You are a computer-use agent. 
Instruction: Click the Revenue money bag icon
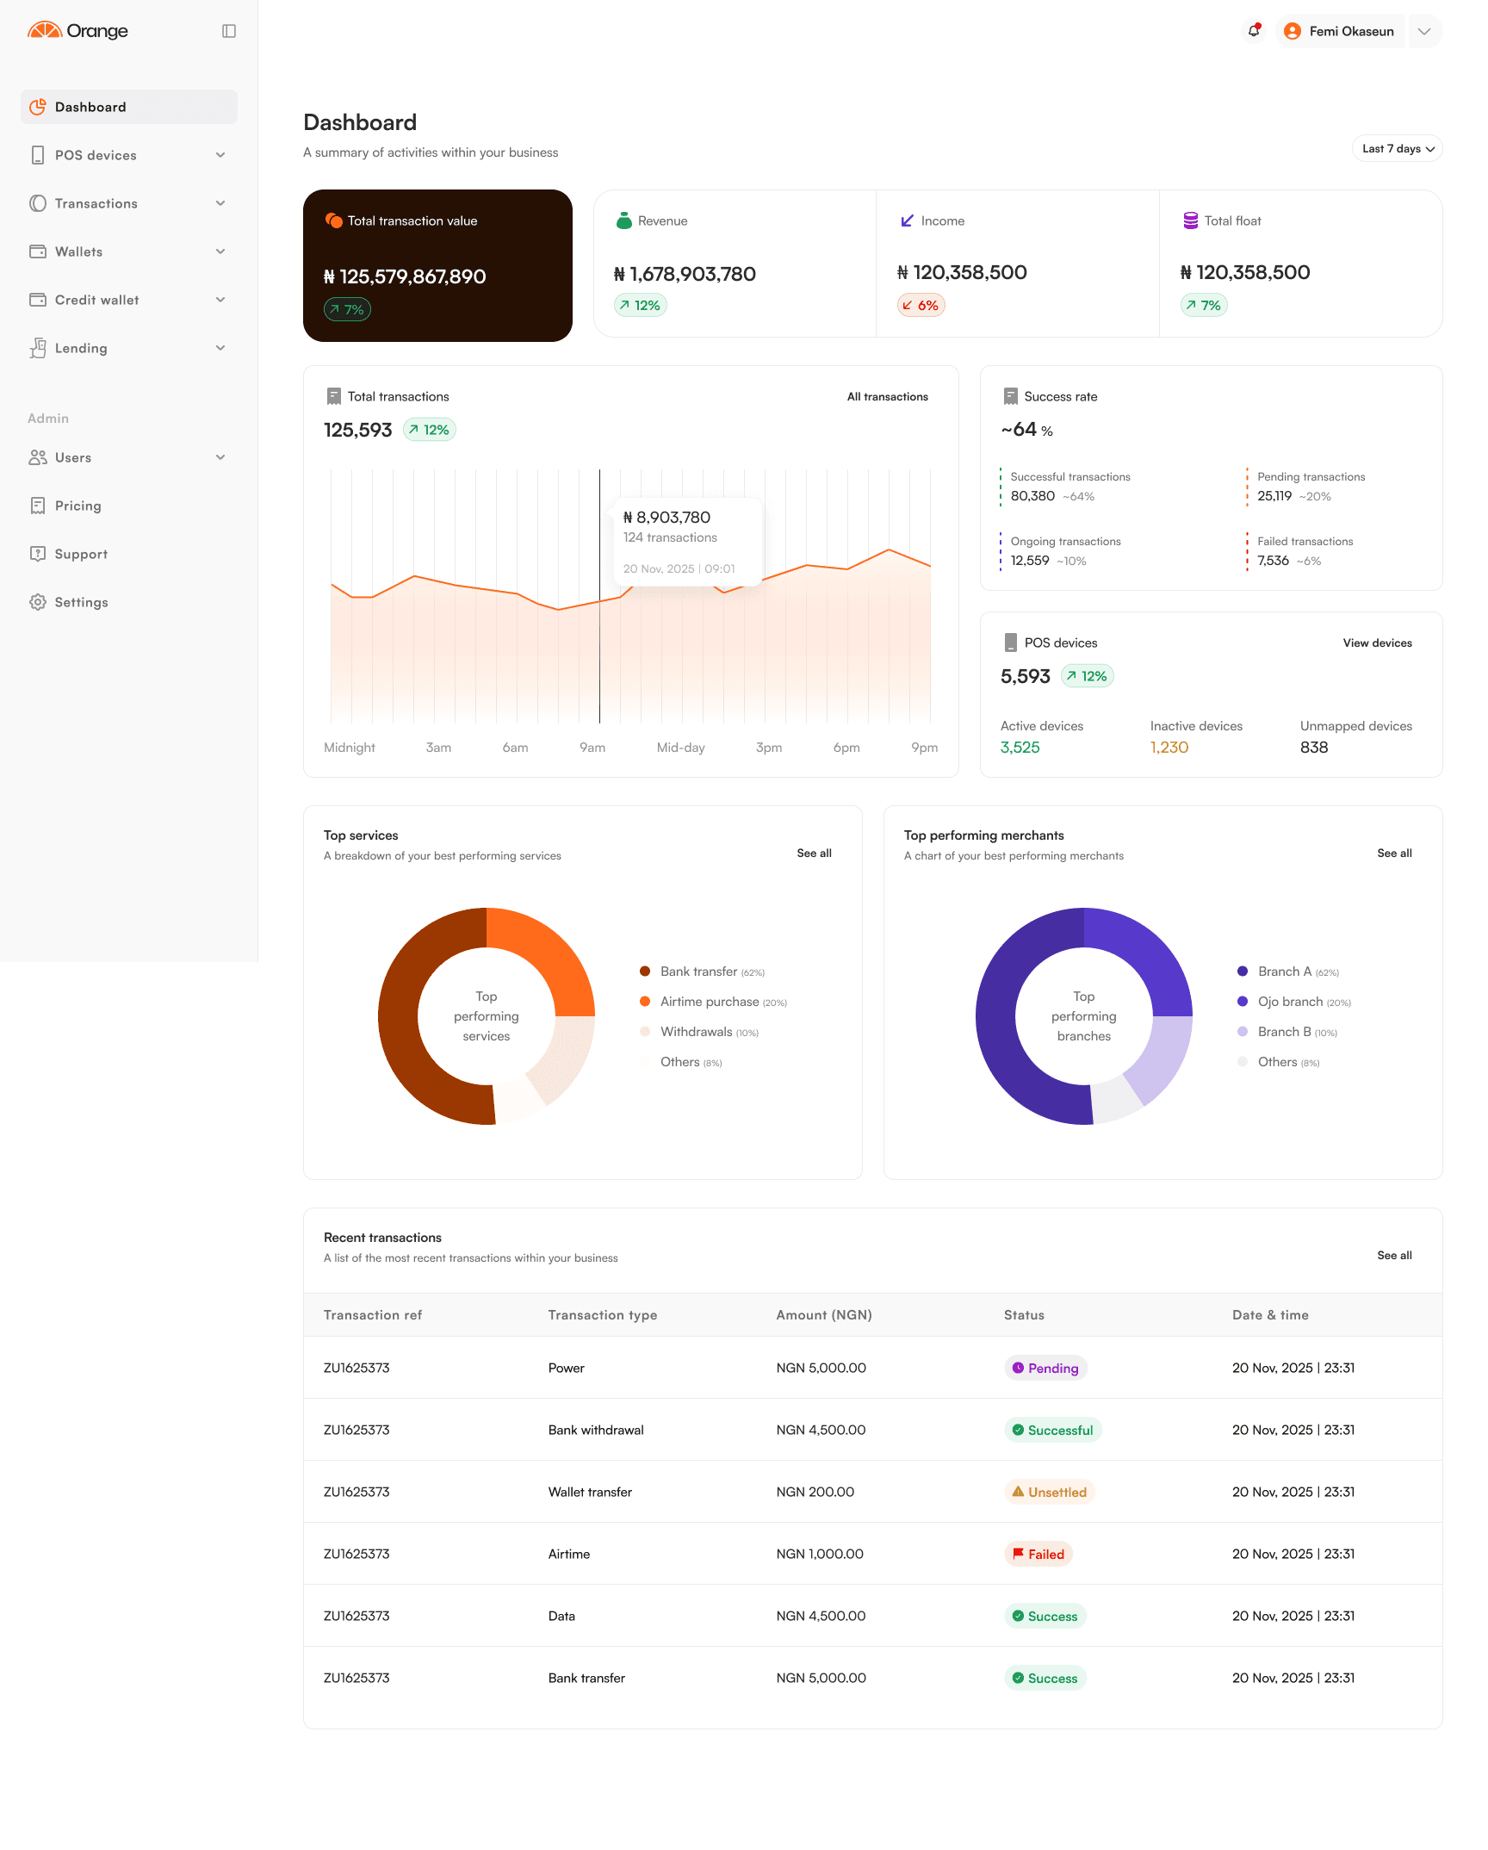point(624,220)
